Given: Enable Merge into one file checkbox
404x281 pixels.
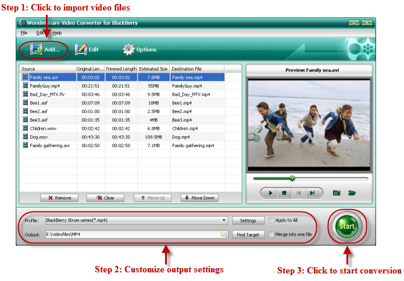Looking at the screenshot, I should coord(271,234).
